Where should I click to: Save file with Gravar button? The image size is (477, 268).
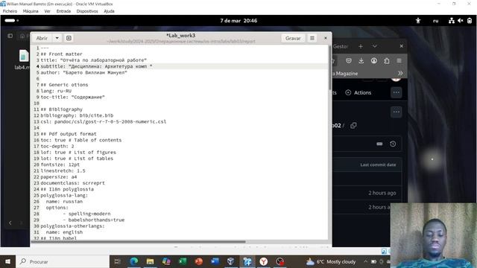pyautogui.click(x=293, y=38)
